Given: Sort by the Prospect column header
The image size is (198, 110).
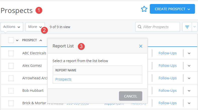Looking at the screenshot, I should coord(29,40).
